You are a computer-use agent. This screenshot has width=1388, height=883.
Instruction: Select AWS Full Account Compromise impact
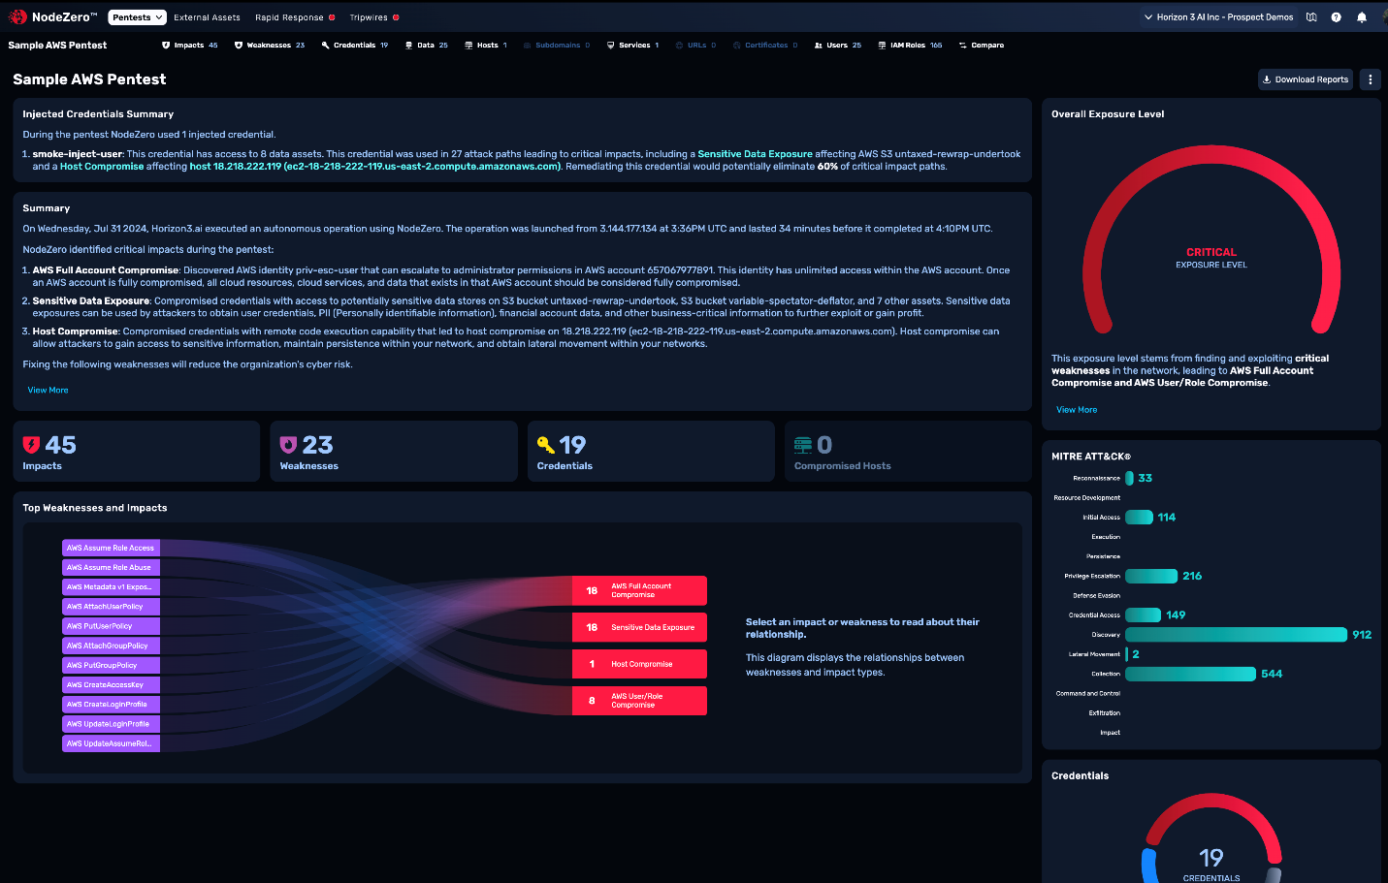coord(639,590)
